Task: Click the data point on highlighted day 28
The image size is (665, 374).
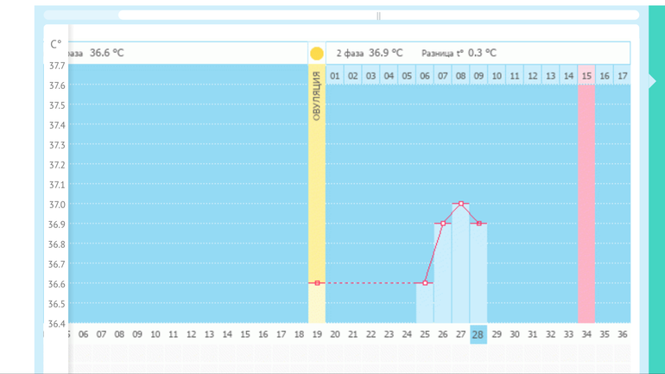Action: point(479,224)
